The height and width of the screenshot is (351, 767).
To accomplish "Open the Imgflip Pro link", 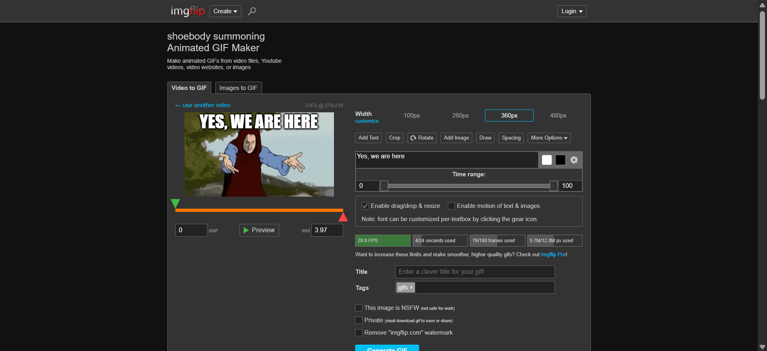I will (x=553, y=255).
